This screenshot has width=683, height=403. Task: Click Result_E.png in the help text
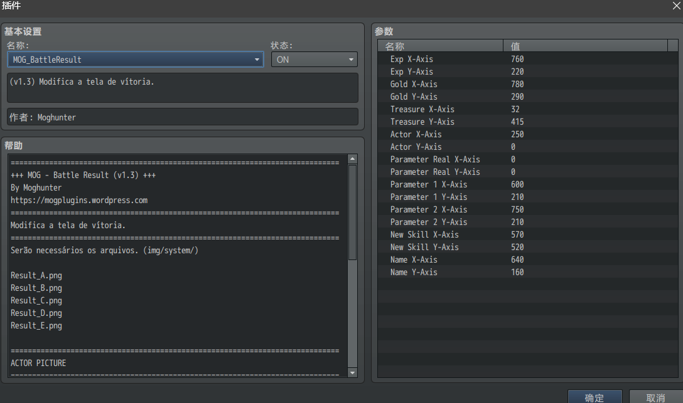pyautogui.click(x=36, y=326)
